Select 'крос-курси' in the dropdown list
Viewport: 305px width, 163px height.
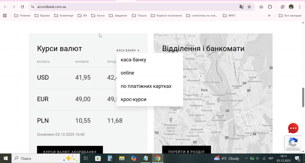click(x=133, y=99)
